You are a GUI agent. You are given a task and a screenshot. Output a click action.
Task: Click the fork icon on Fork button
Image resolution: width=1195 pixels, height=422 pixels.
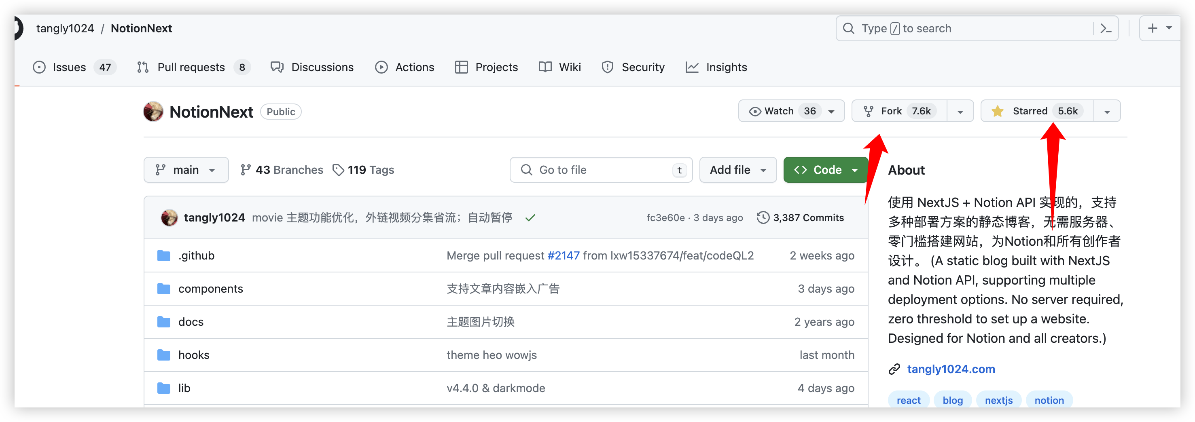(868, 111)
